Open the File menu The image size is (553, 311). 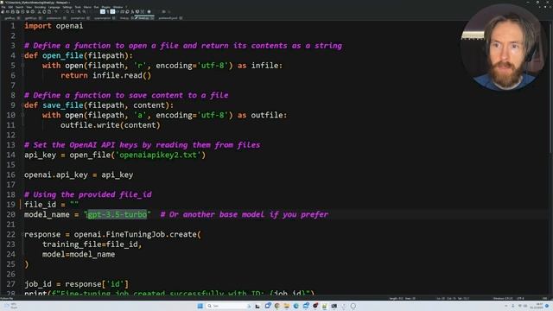click(x=3, y=7)
